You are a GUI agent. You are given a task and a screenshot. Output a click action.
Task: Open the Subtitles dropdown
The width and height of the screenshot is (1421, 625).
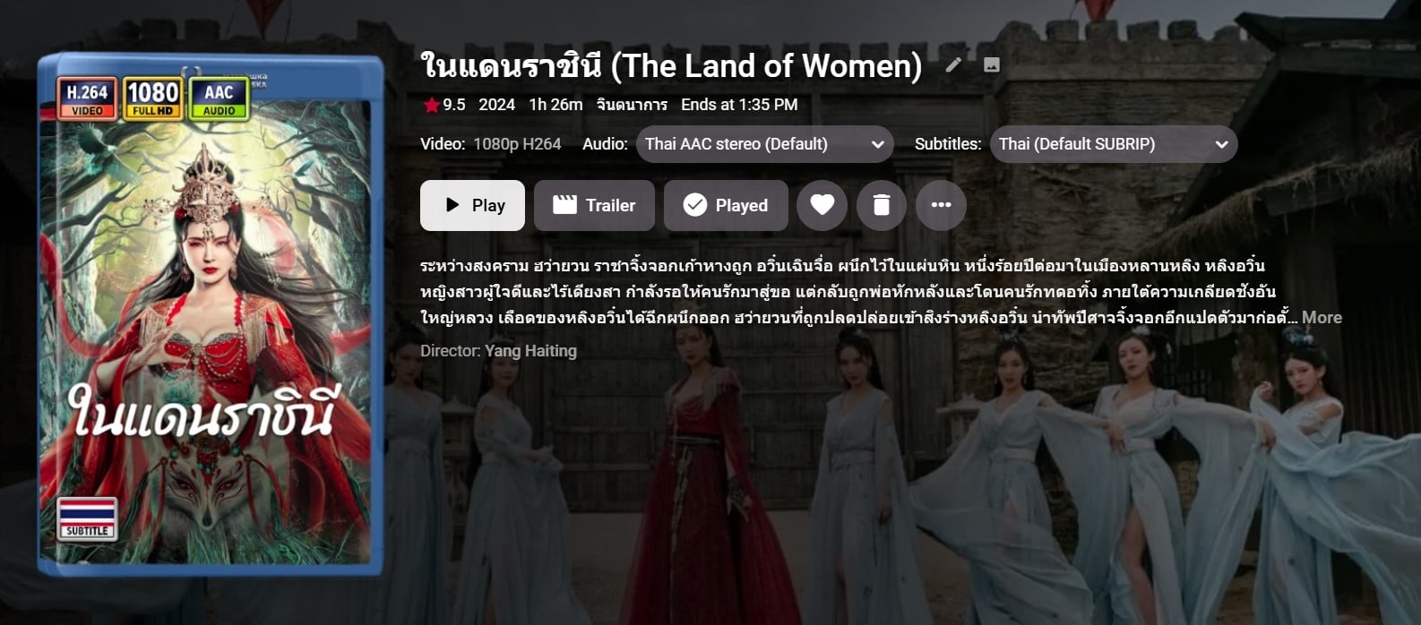pos(1114,144)
